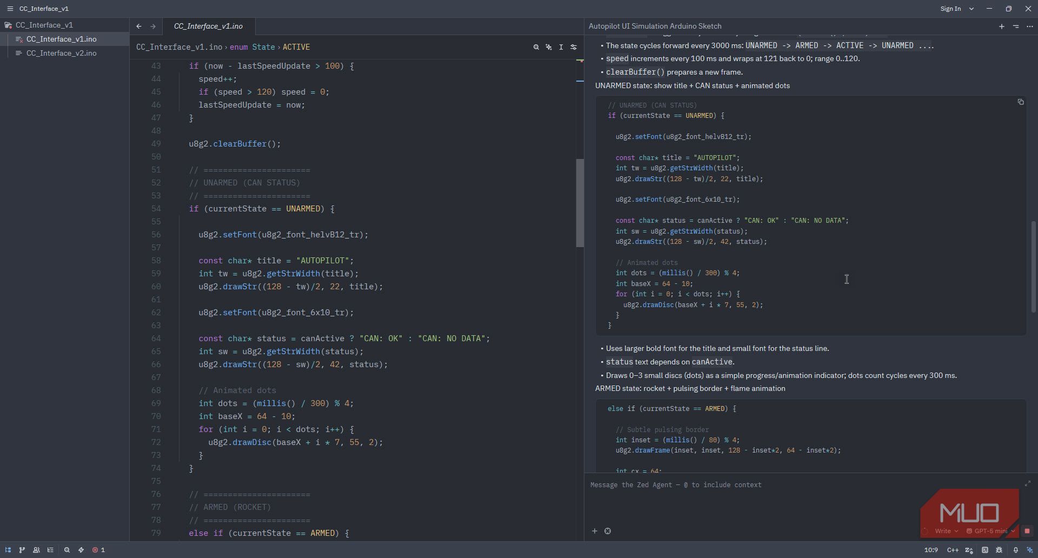Click breadcrumb CC_Interface_v1.ino
Screen dimensions: 1038x558
pyautogui.click(x=179, y=47)
